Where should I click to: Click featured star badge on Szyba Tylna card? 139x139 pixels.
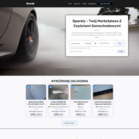tap(73, 87)
